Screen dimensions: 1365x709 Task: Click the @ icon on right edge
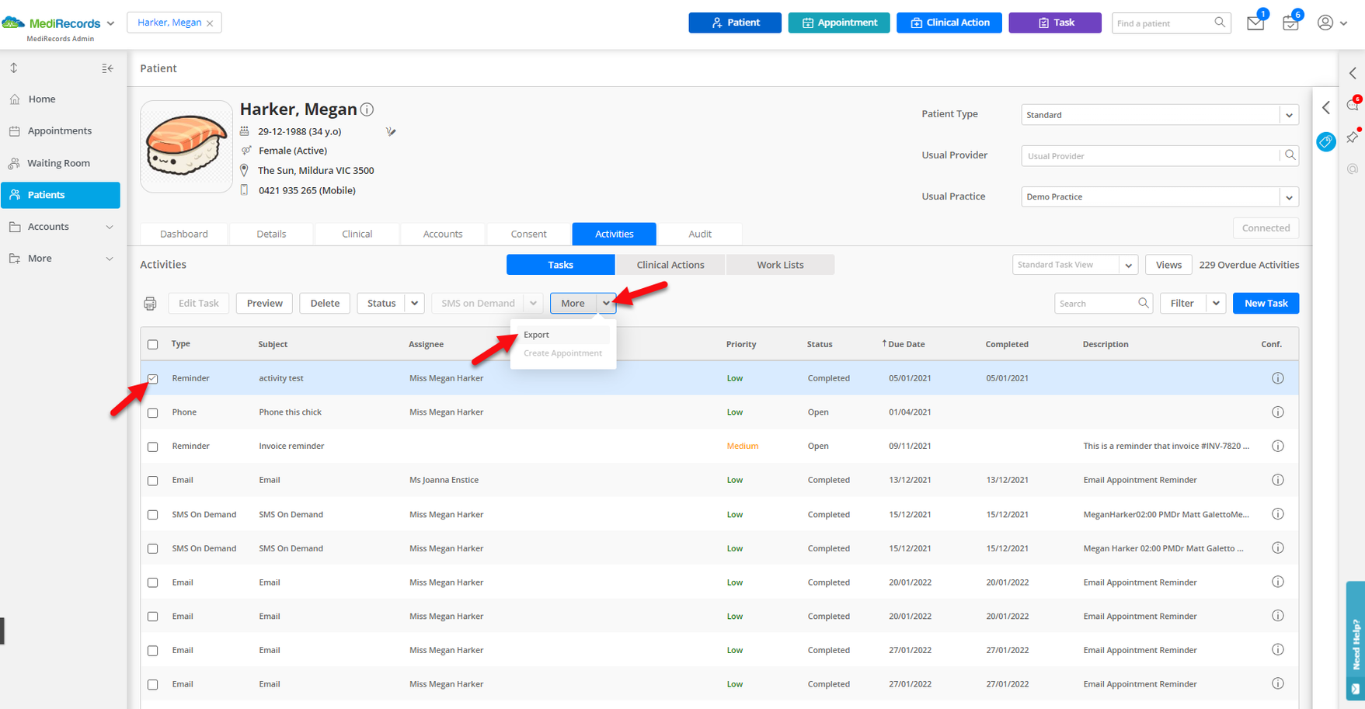pyautogui.click(x=1353, y=169)
